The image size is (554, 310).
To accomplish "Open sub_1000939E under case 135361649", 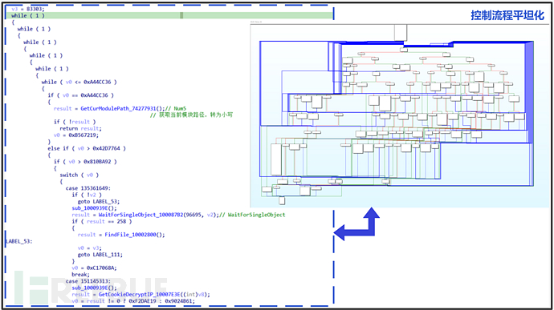I will [94, 208].
